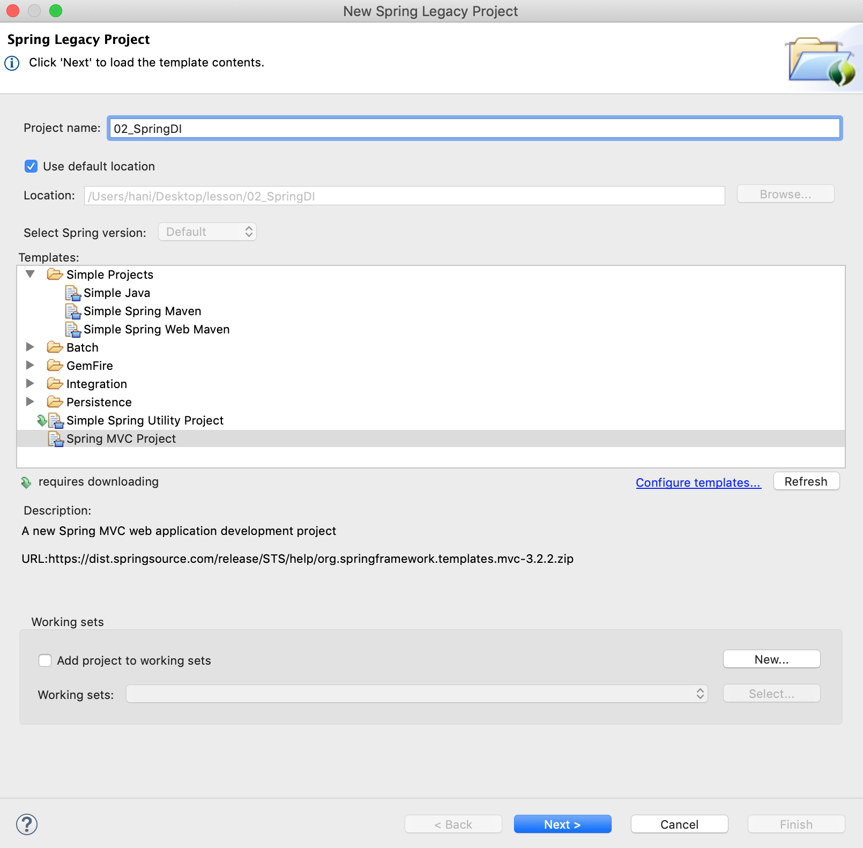Screen dimensions: 863x848
Task: Select the Simple Spring Maven template
Action: pyautogui.click(x=143, y=311)
